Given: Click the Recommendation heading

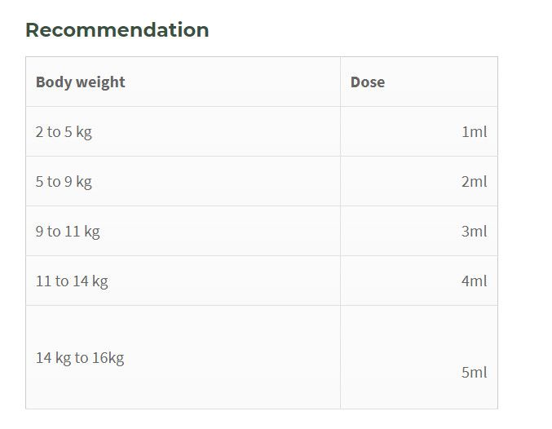Looking at the screenshot, I should pyautogui.click(x=117, y=30).
